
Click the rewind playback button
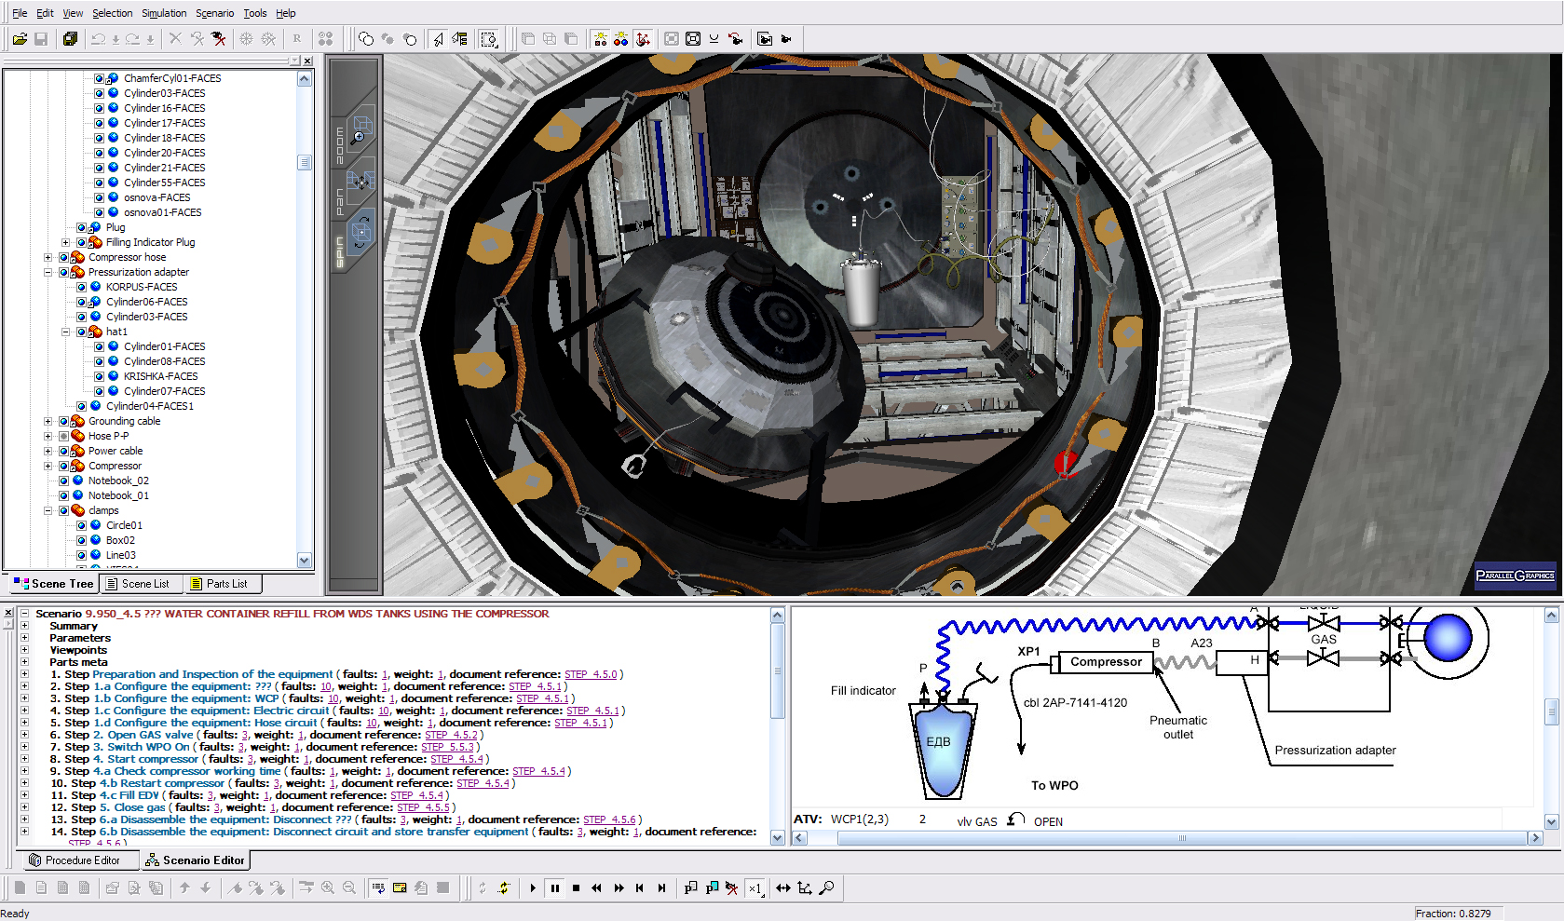[597, 888]
